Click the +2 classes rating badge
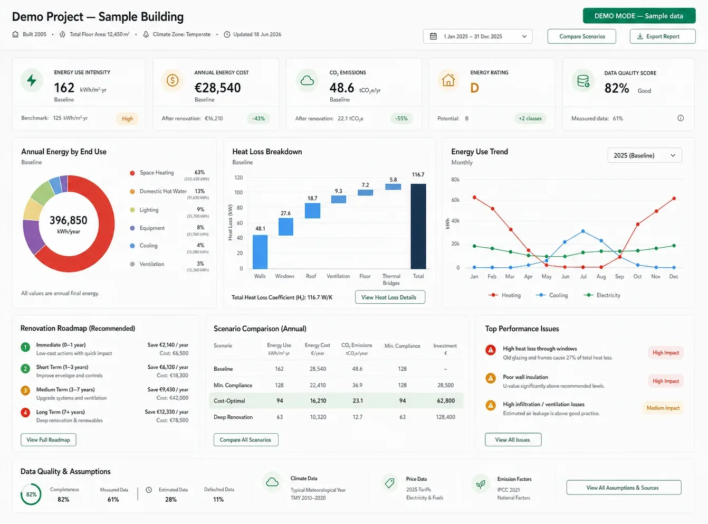The image size is (708, 524). [x=530, y=119]
